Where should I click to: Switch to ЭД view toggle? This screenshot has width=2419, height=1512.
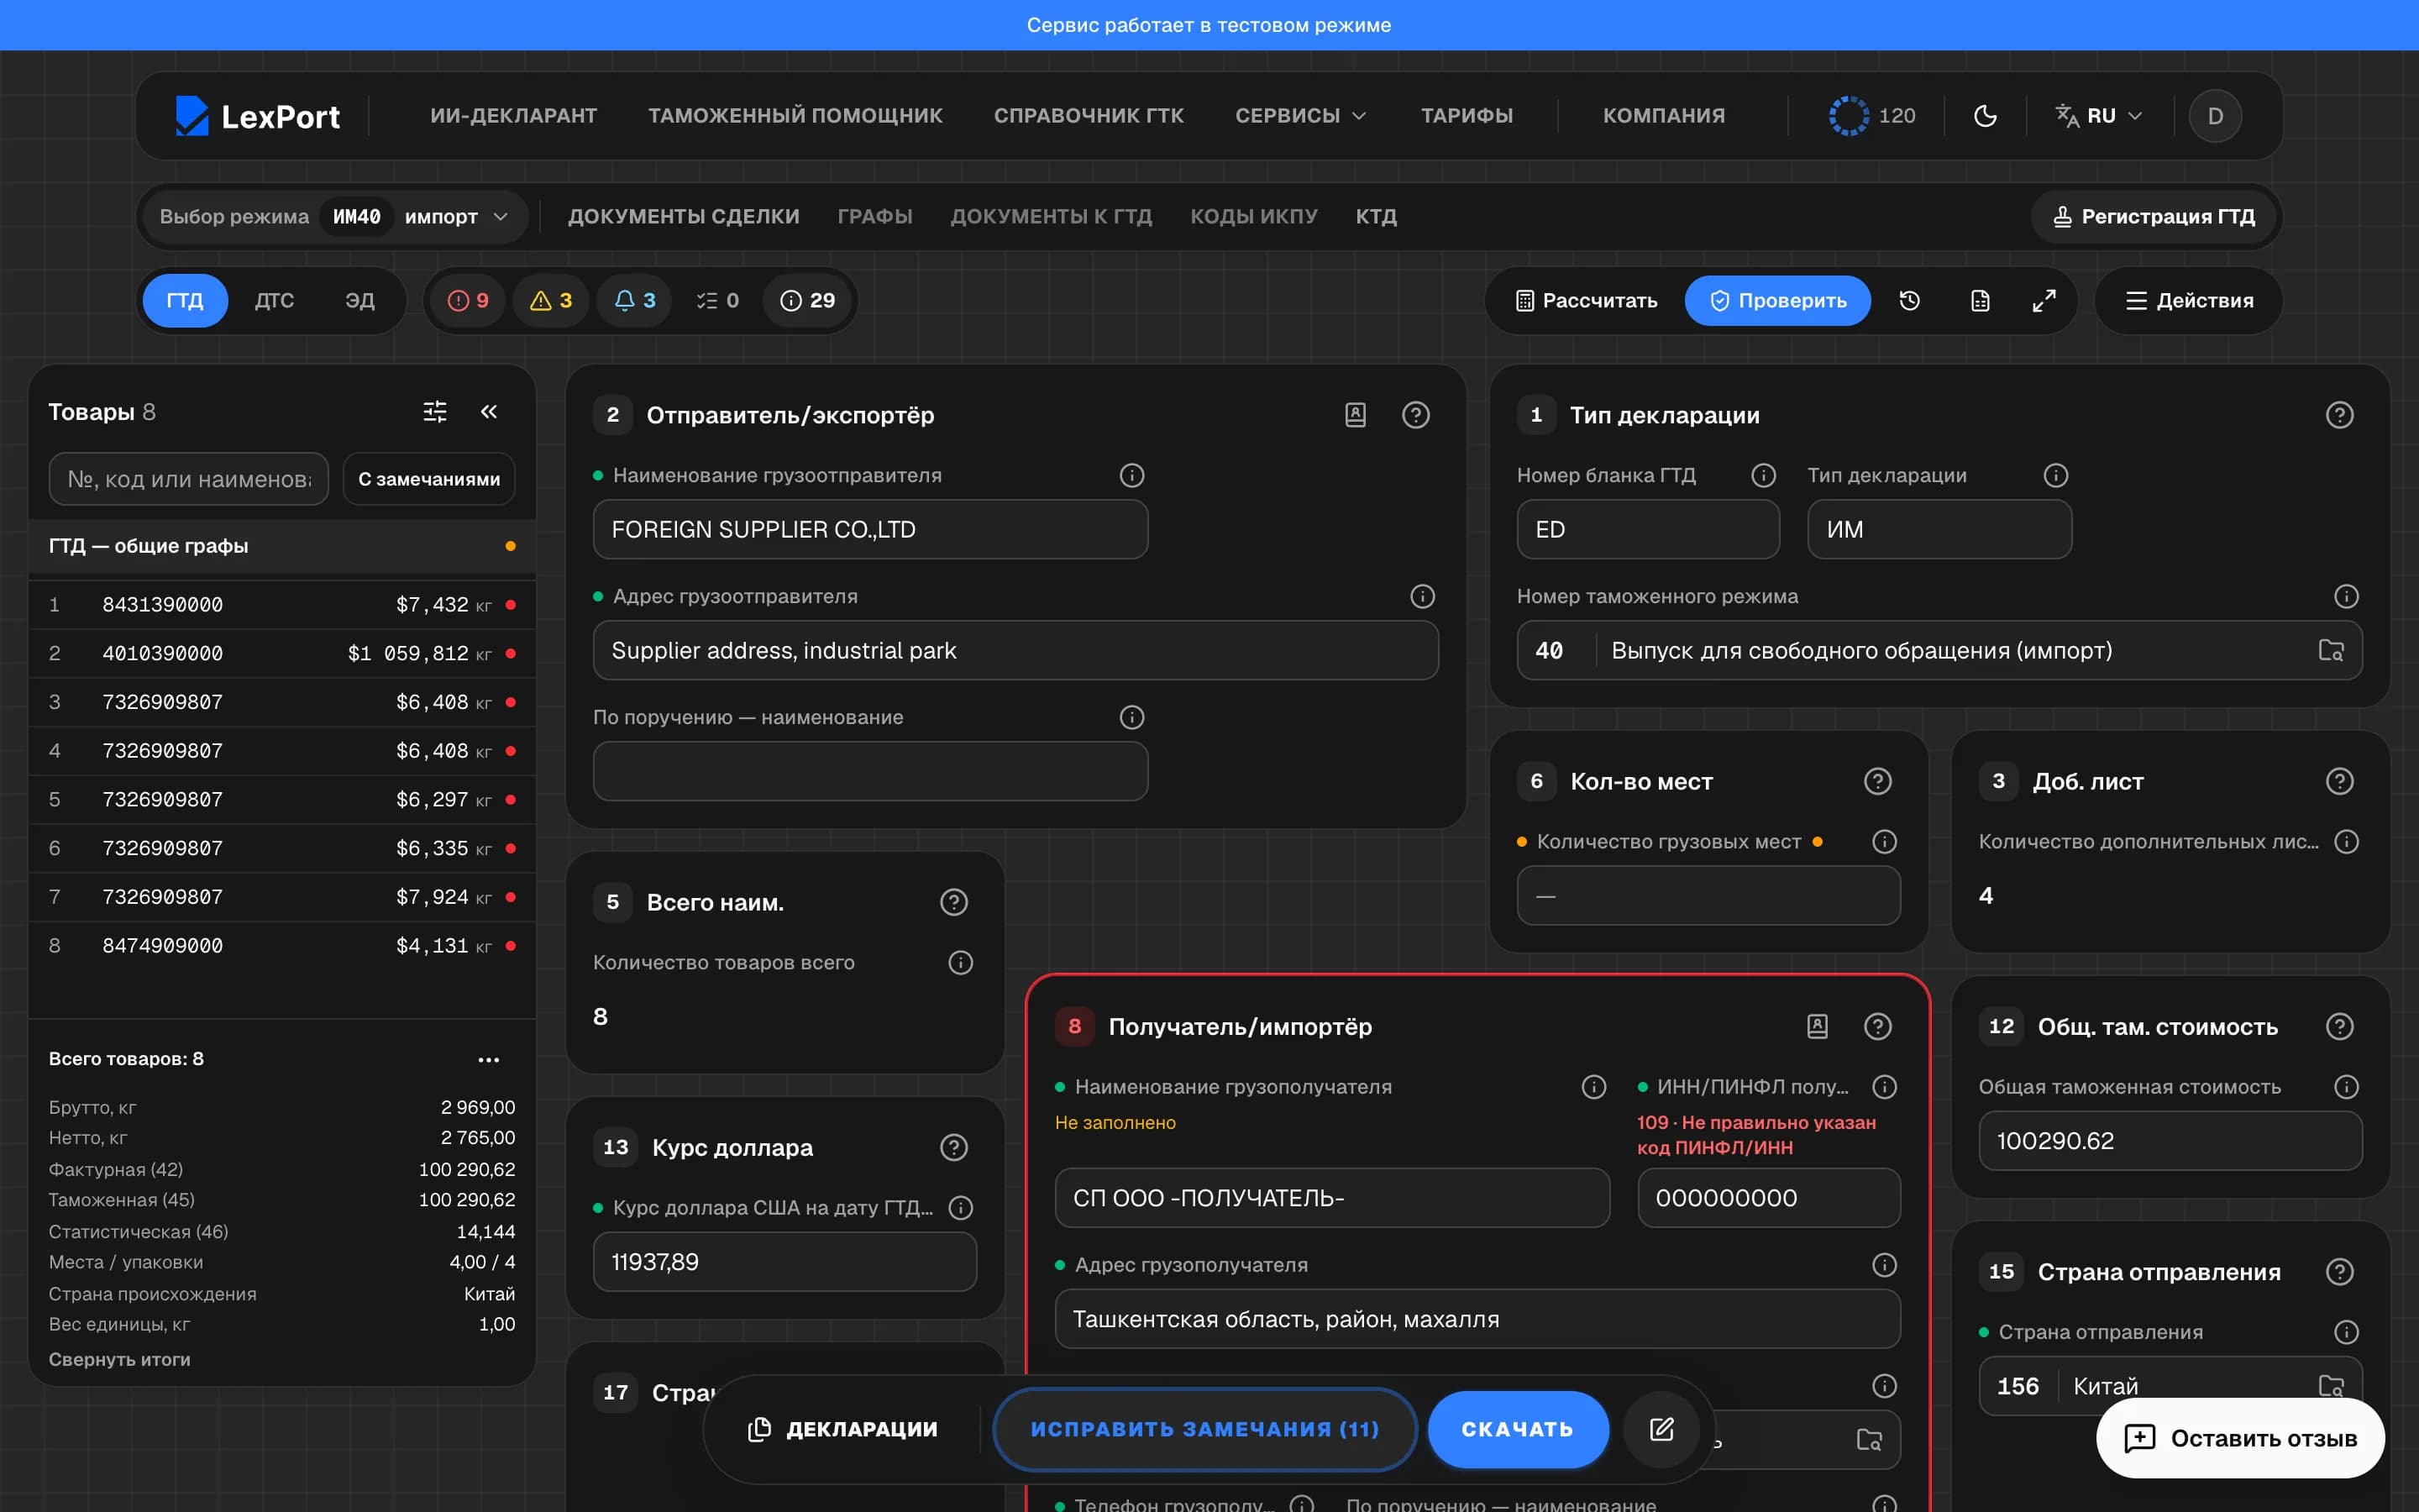point(359,300)
